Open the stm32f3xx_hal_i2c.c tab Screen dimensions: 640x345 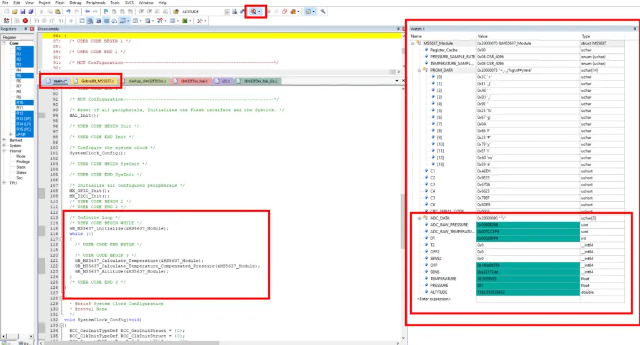click(x=257, y=81)
